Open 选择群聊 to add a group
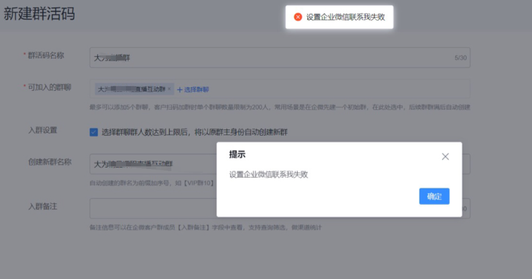 click(x=193, y=89)
